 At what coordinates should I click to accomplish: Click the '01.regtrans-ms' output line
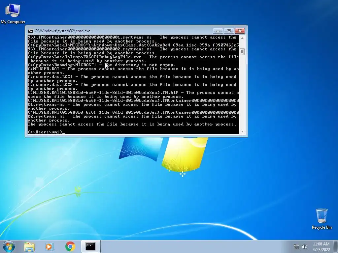[x=132, y=104]
